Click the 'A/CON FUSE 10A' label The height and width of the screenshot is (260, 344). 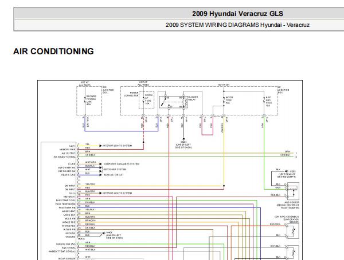click(x=229, y=100)
